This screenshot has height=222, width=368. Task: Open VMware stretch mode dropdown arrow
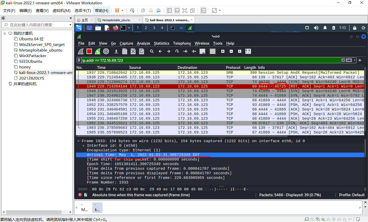pos(220,10)
